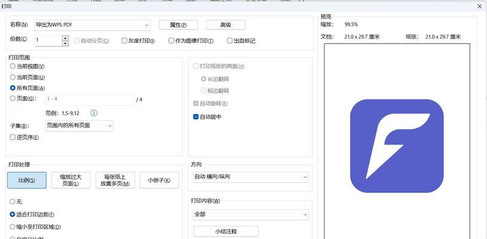Click the copies number input field

(x=48, y=41)
